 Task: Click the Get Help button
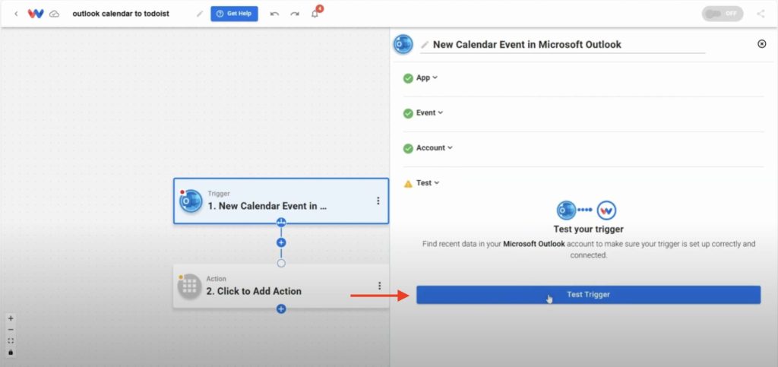coord(234,14)
